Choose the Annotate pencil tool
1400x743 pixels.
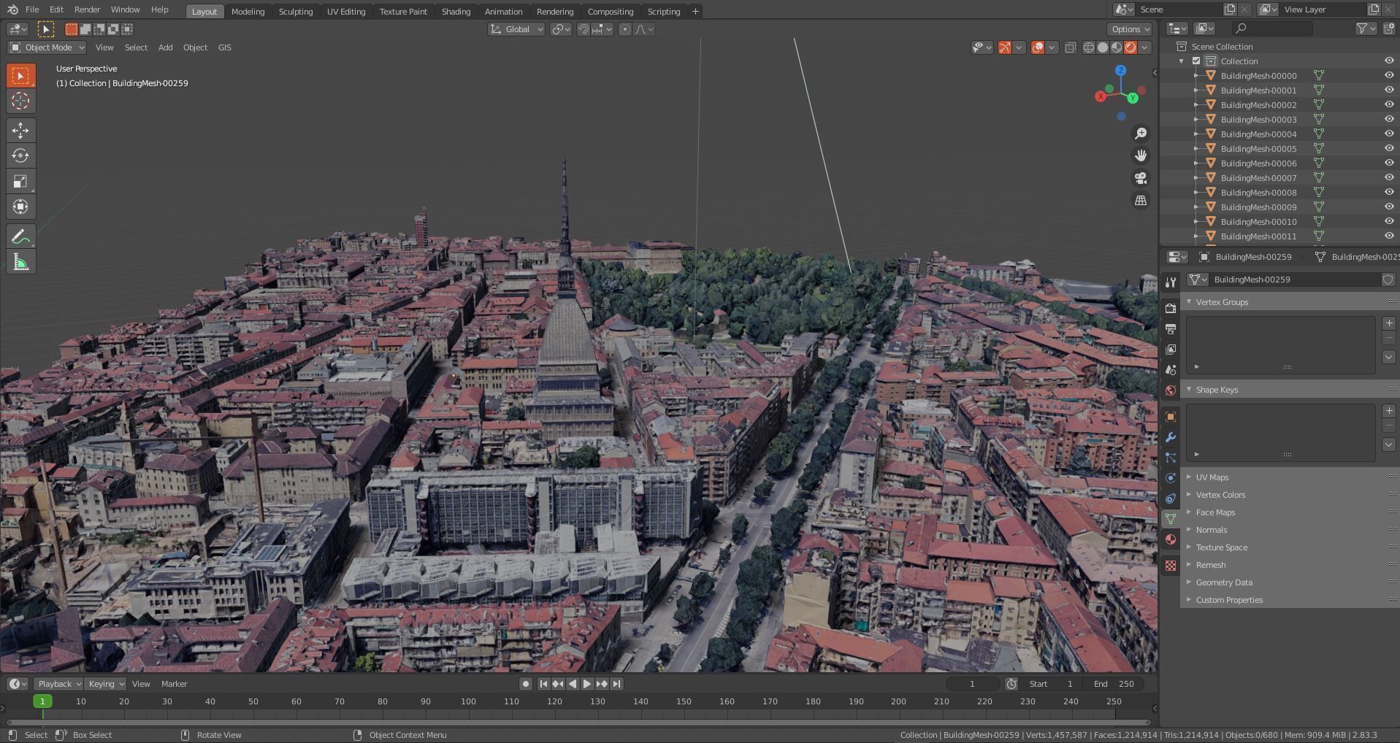coord(20,236)
